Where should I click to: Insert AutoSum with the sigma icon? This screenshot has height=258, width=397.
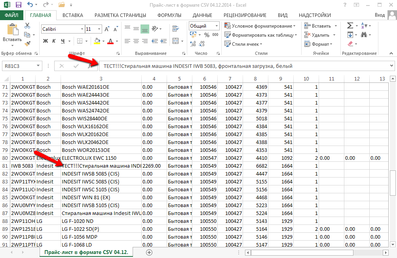[x=350, y=26]
